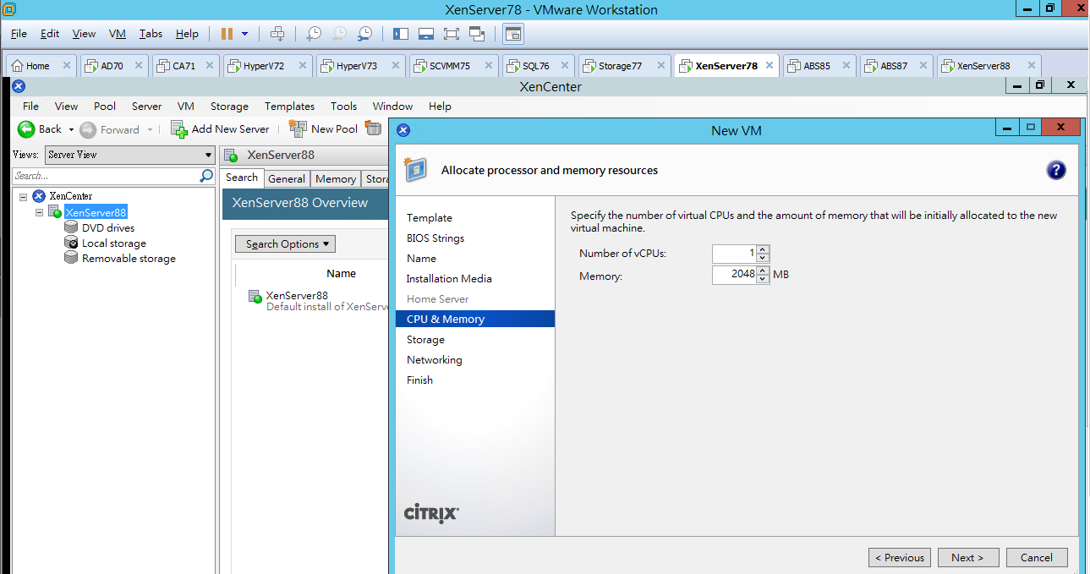
Task: Close the ABS85 tab
Action: click(845, 65)
